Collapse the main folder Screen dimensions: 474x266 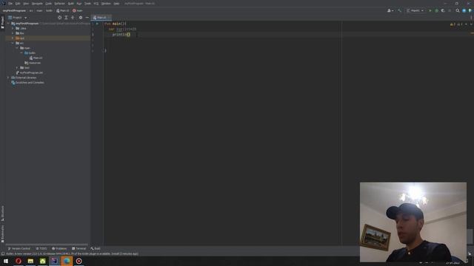point(17,47)
